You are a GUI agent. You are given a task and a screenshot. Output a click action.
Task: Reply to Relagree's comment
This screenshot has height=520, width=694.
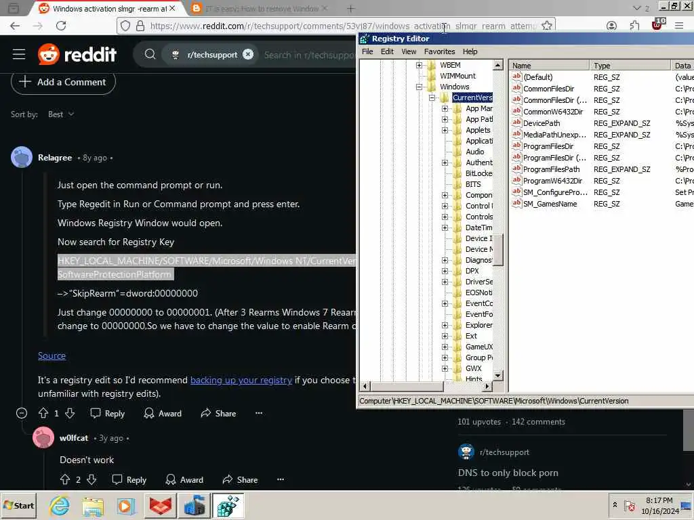point(108,414)
